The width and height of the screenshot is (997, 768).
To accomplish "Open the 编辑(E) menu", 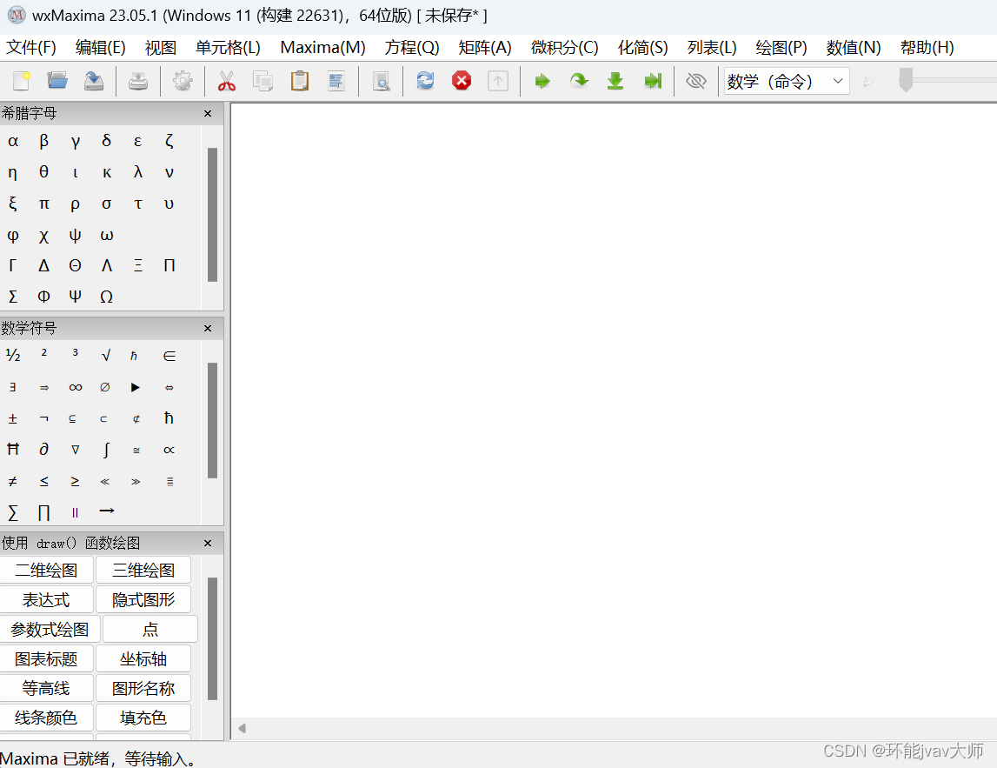I will click(100, 48).
